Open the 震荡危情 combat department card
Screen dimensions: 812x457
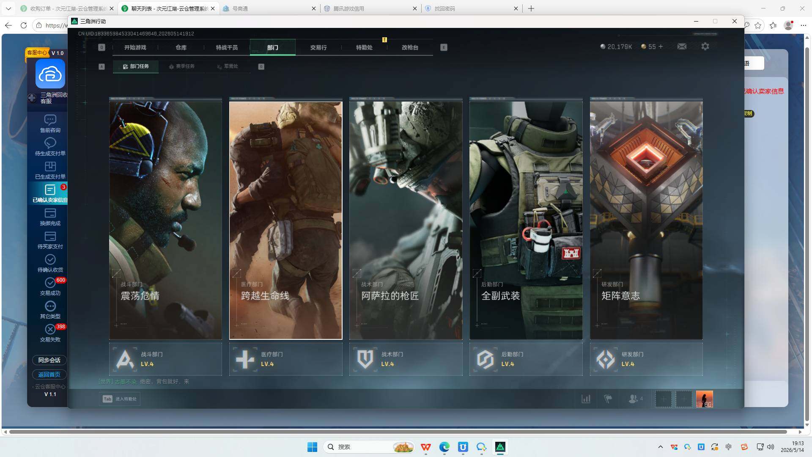click(165, 220)
